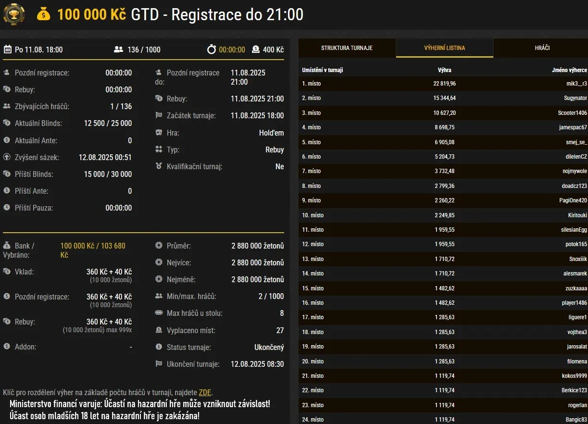Viewport: 588px width, 424px height.
Task: Click the calendar icon beside Po 11.08.
Action: 8,50
